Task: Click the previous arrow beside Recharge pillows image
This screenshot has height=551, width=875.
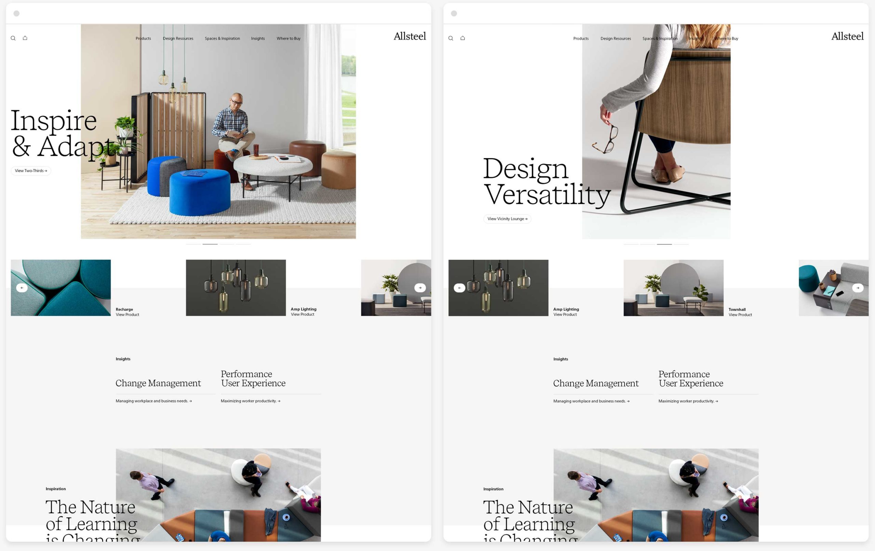Action: (x=22, y=288)
